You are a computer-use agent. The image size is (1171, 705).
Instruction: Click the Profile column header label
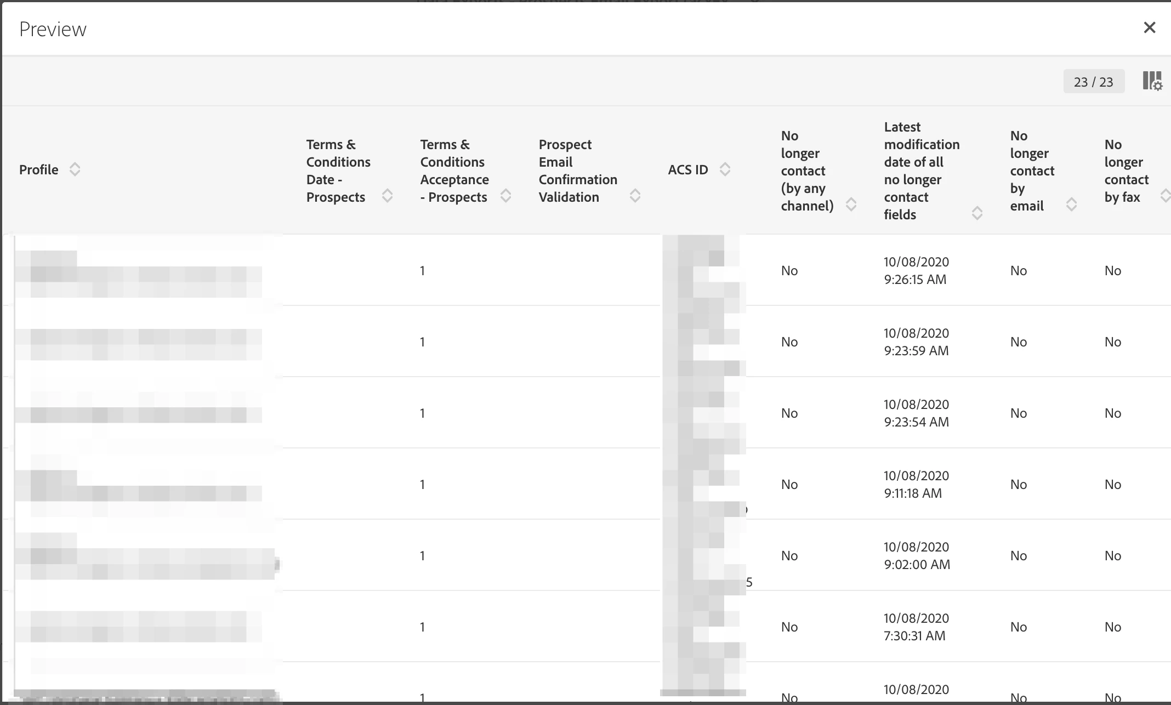click(x=38, y=170)
